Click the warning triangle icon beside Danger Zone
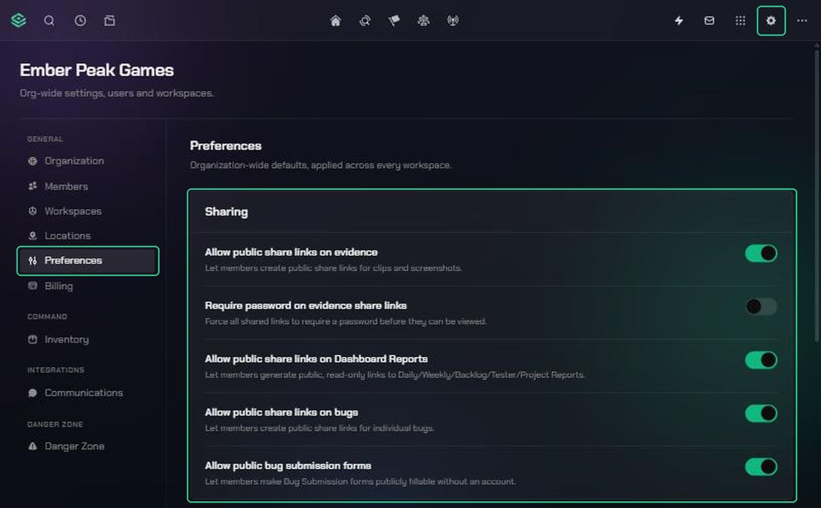The image size is (821, 508). pos(33,446)
